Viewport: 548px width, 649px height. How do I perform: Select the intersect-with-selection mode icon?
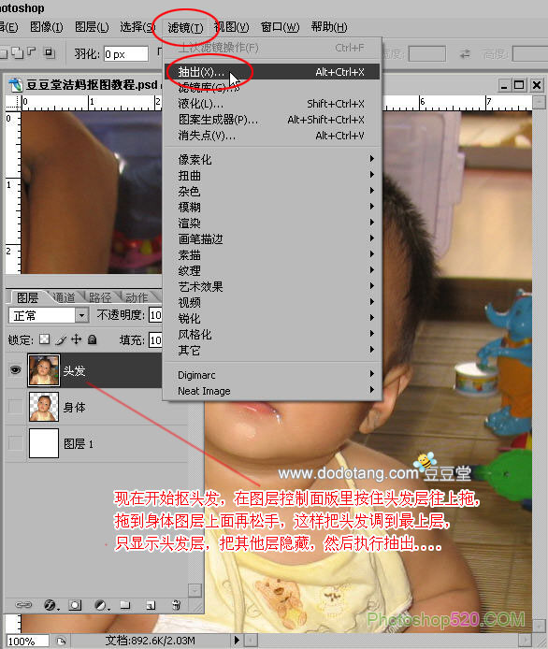[50, 52]
